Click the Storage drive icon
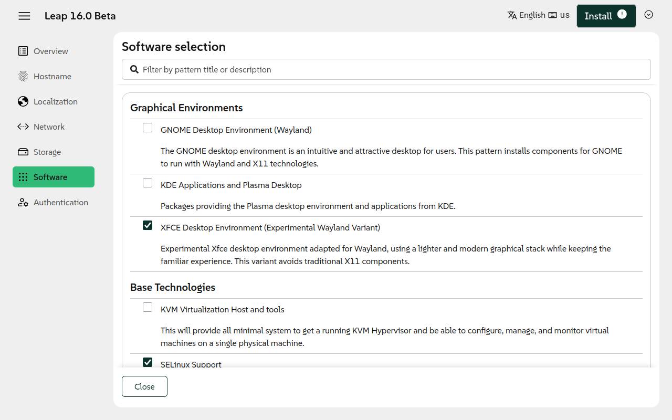672x420 pixels. tap(23, 152)
